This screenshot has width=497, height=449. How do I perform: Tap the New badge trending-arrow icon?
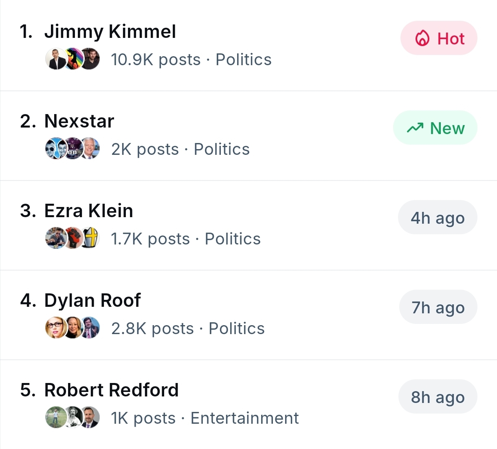[415, 128]
